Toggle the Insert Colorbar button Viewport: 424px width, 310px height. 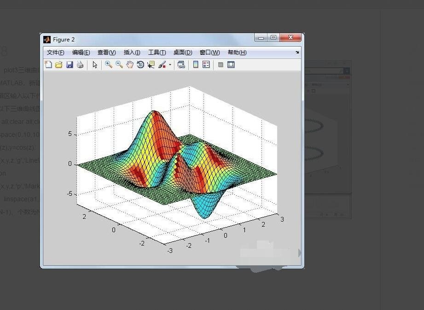(196, 65)
